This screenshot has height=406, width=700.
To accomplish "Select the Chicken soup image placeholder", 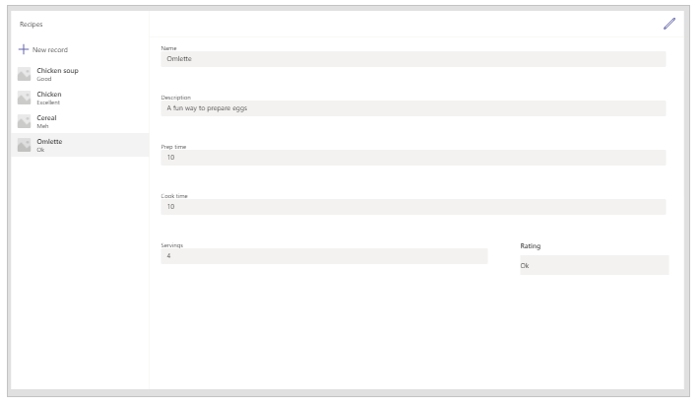I will pyautogui.click(x=24, y=74).
